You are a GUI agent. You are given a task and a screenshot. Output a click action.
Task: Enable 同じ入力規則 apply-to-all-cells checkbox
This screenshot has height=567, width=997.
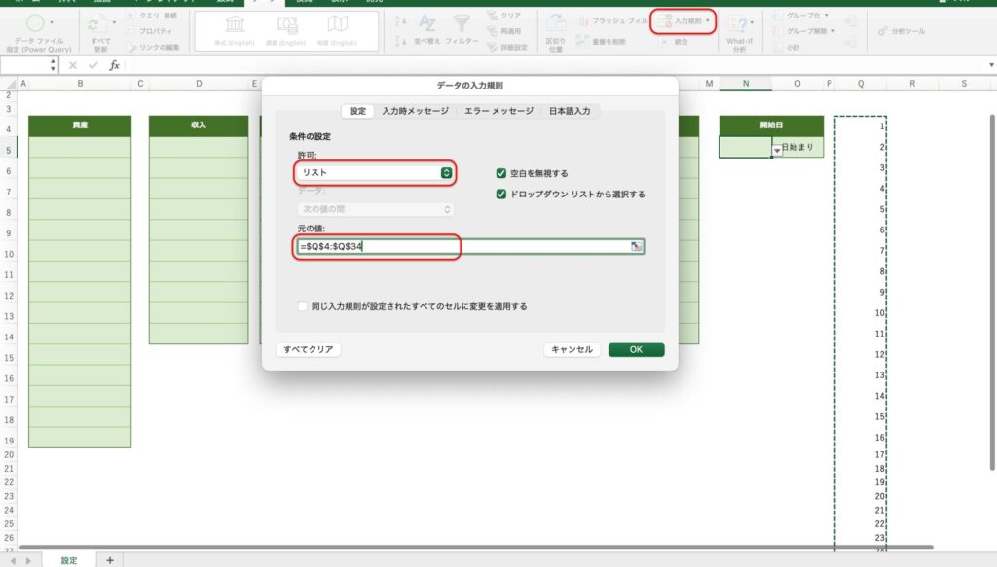click(304, 306)
